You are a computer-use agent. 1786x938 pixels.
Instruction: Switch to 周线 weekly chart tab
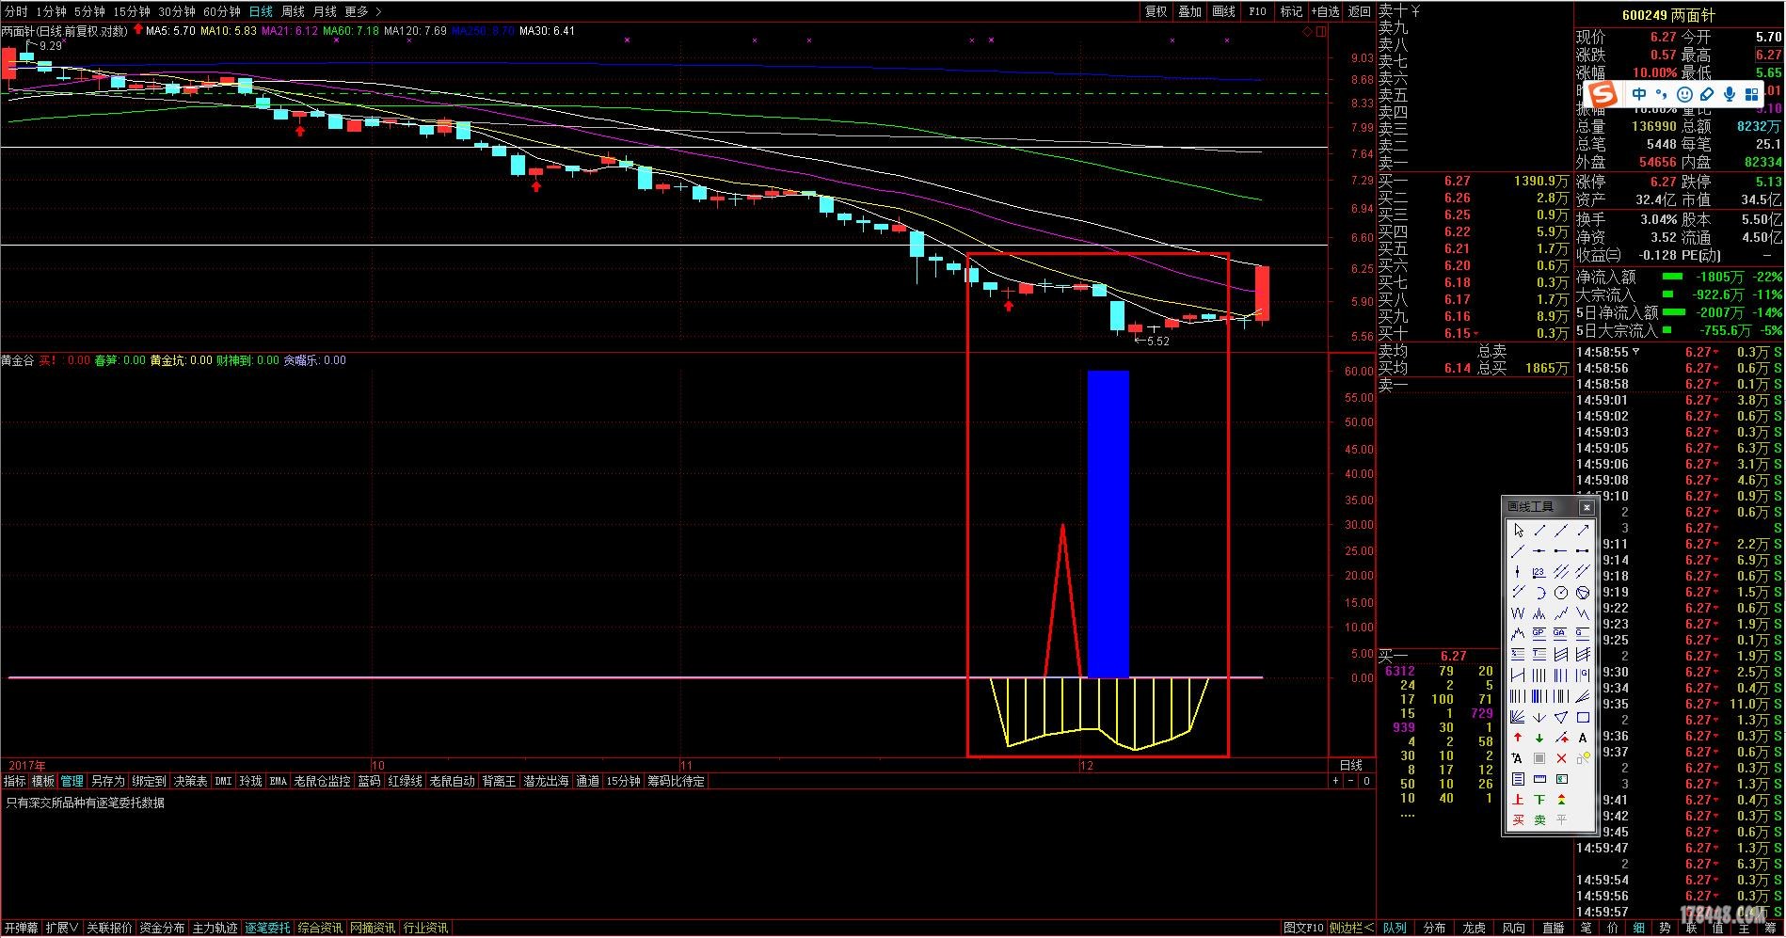click(x=293, y=11)
